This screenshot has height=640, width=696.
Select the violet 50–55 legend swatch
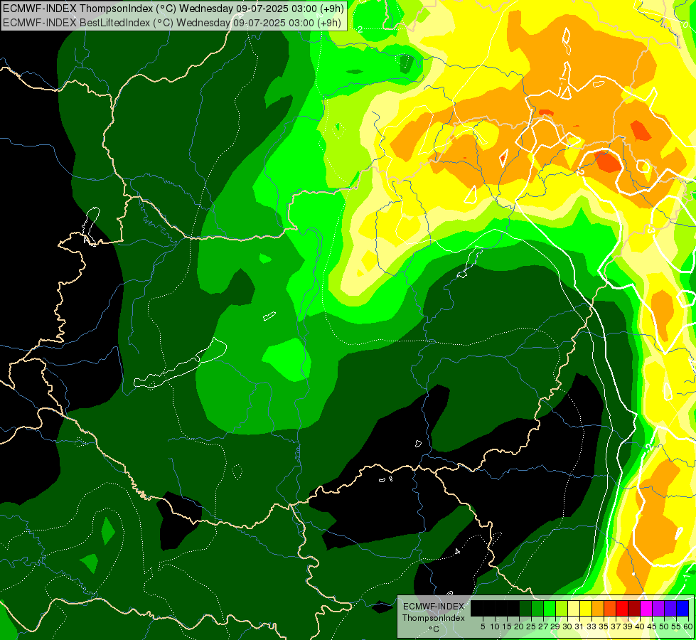click(x=670, y=608)
